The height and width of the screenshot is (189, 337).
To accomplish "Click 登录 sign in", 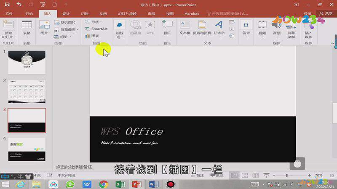I will 308,13.
